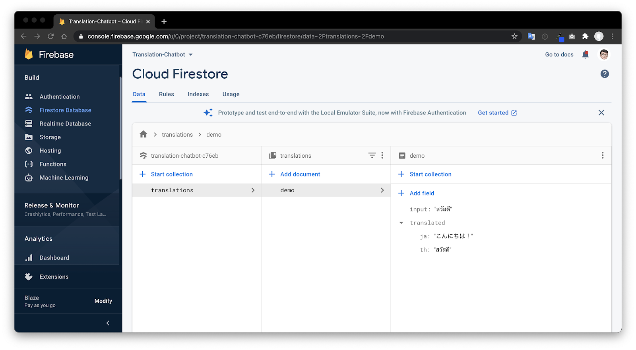The image size is (636, 350).
Task: Click the translations collection header
Action: pyautogui.click(x=296, y=156)
